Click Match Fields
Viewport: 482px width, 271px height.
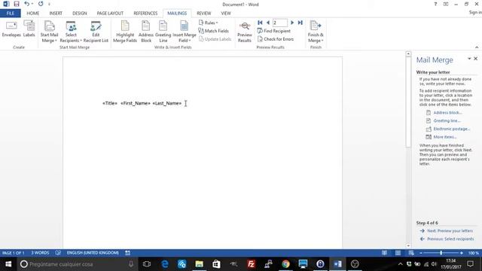click(x=214, y=31)
